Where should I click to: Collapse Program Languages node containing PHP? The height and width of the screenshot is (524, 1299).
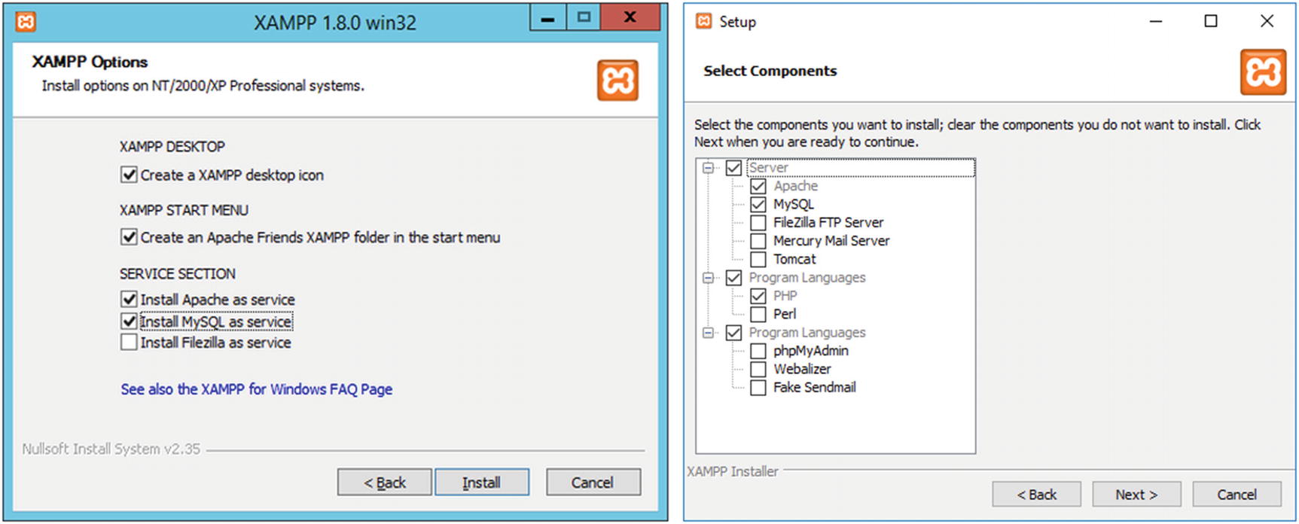point(708,278)
